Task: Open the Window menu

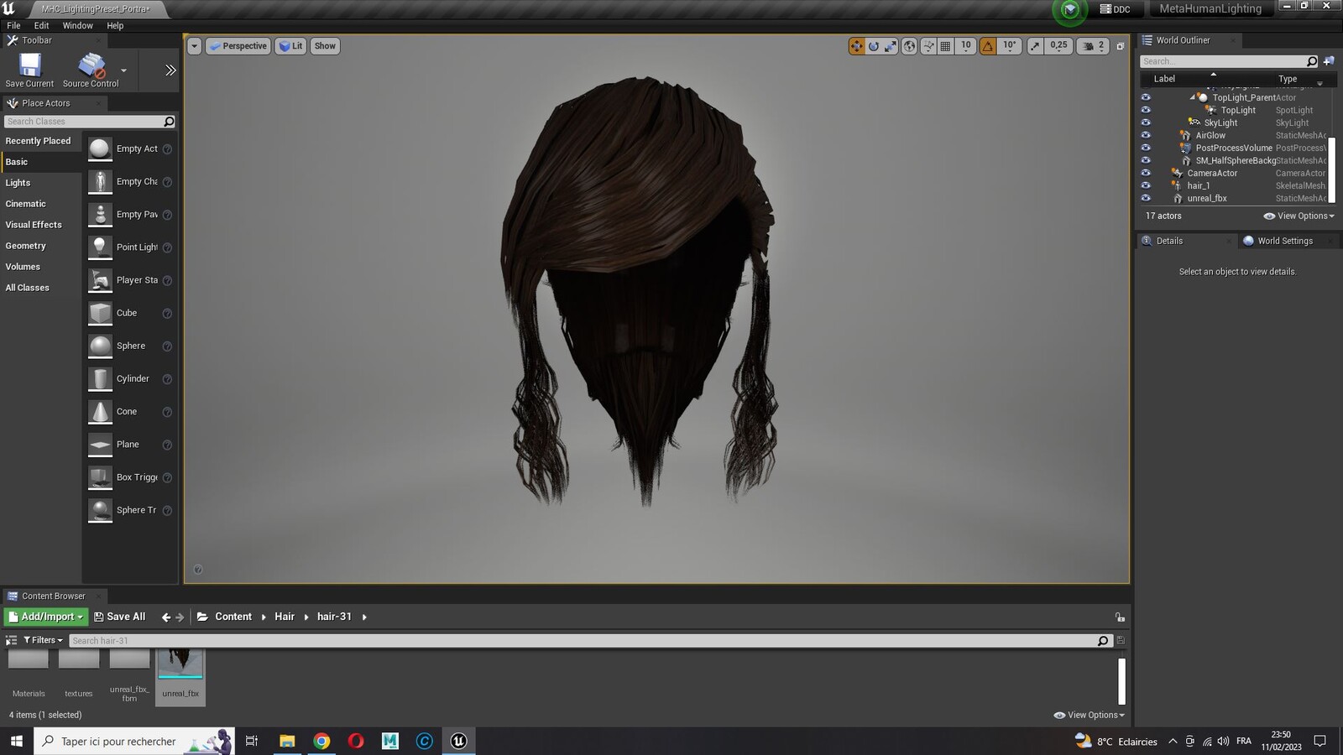Action: point(77,26)
